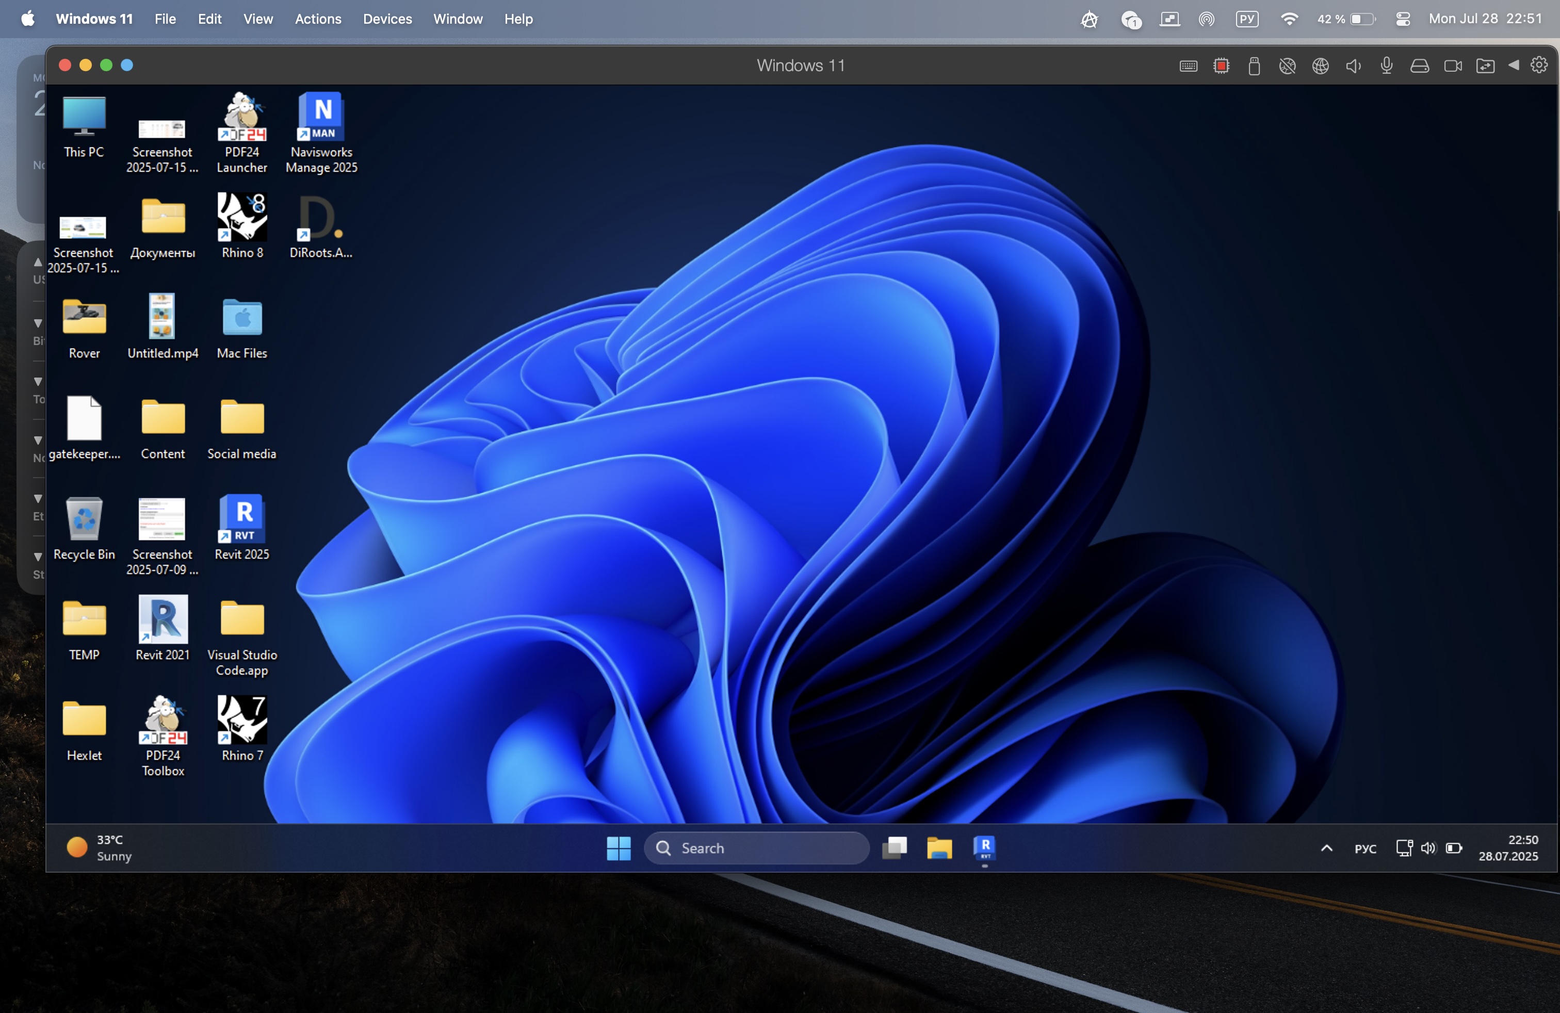Toggle the VM sound speaker icon

(x=1353, y=66)
